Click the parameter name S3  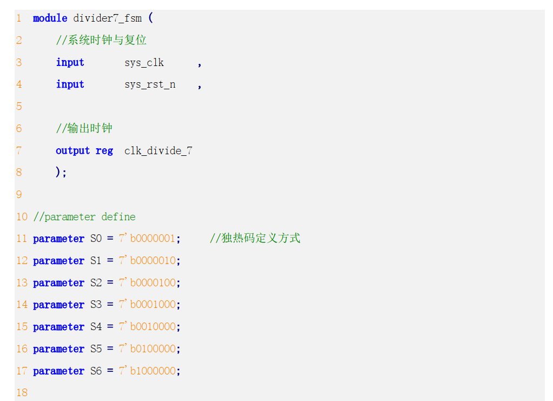click(96, 304)
